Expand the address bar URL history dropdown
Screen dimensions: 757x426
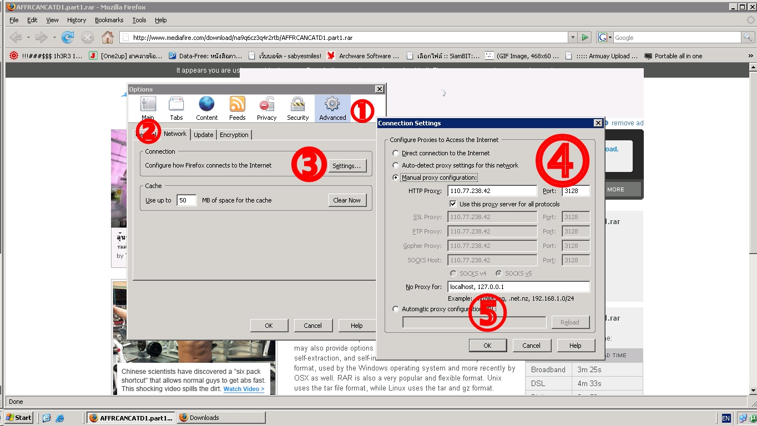[573, 38]
